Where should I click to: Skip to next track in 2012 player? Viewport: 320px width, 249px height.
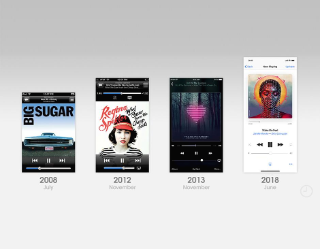[138, 161]
